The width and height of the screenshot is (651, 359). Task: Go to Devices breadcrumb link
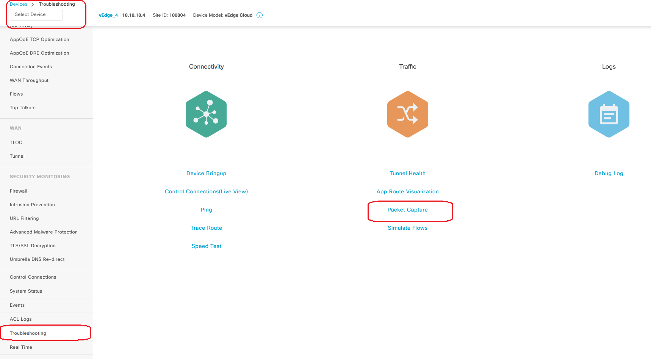point(19,4)
